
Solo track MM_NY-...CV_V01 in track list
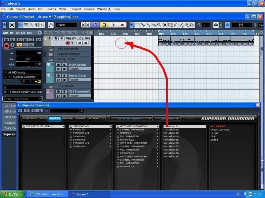coord(62,38)
